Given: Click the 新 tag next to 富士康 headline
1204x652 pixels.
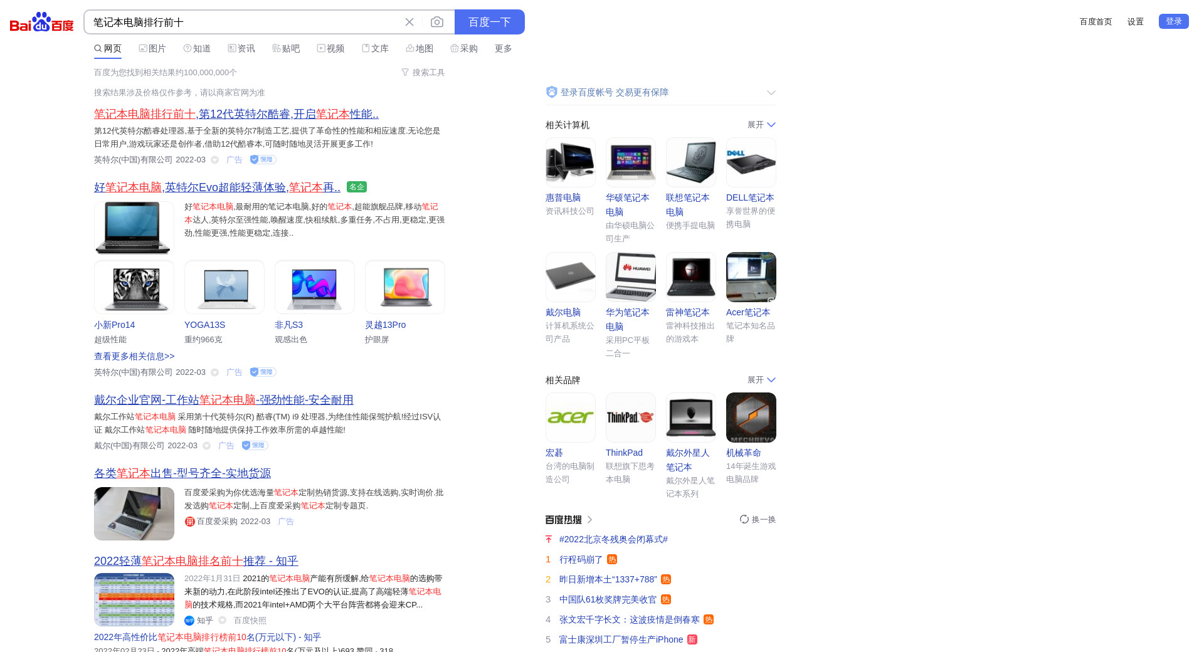Looking at the screenshot, I should 692,639.
